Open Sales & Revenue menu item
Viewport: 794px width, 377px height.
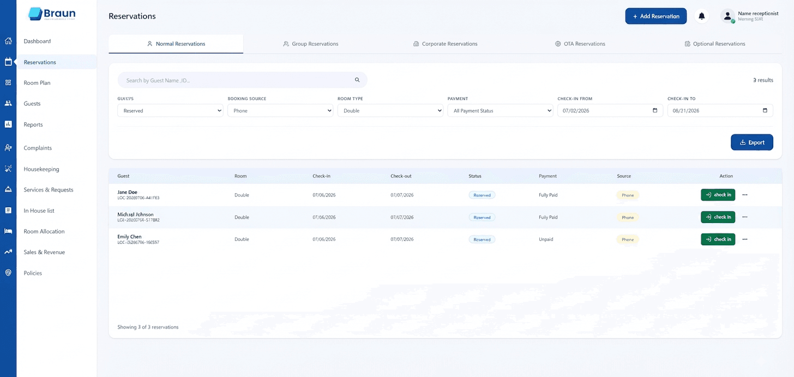point(44,252)
